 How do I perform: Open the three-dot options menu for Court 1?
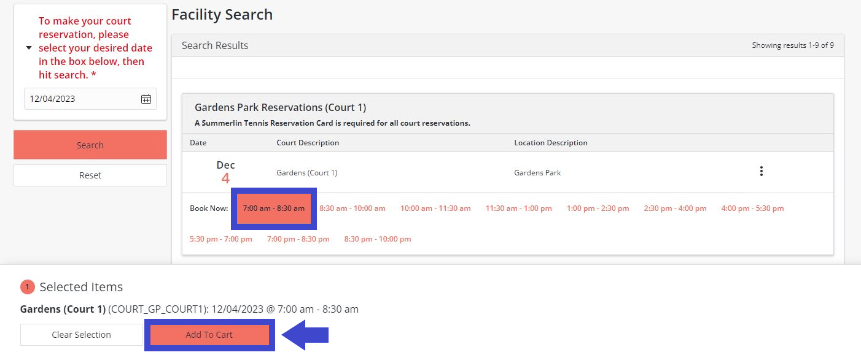[761, 172]
